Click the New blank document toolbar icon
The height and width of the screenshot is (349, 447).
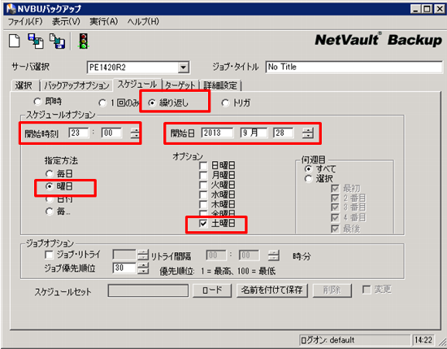15,41
